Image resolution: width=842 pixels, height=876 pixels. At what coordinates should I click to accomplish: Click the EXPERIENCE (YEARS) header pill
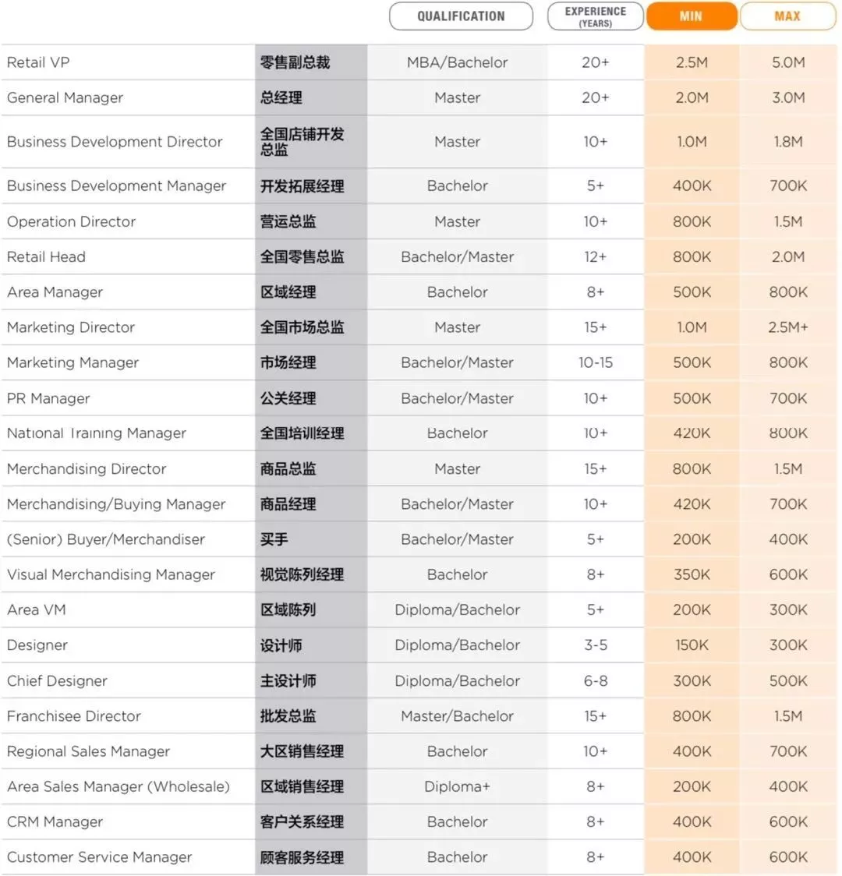click(596, 16)
